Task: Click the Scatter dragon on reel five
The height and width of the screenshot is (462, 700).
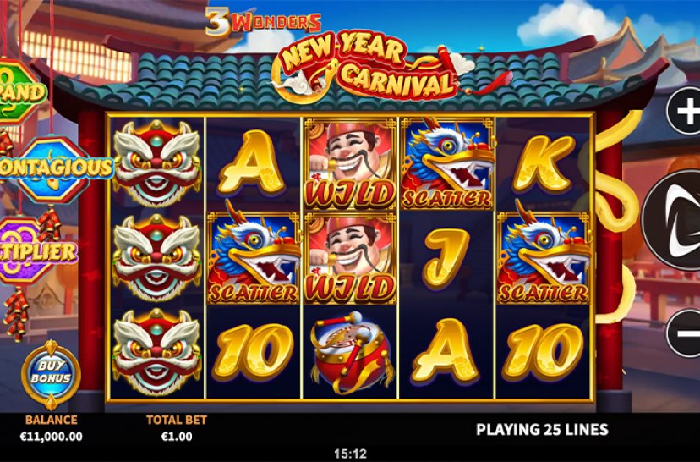Action: (544, 258)
